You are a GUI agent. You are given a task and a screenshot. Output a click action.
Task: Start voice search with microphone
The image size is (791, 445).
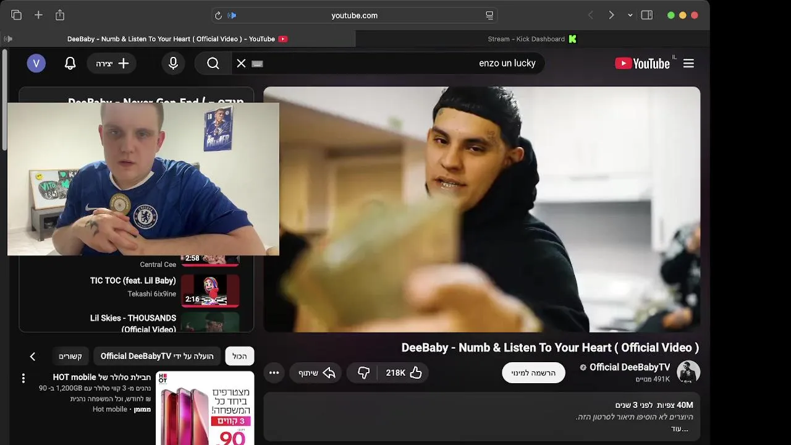173,63
